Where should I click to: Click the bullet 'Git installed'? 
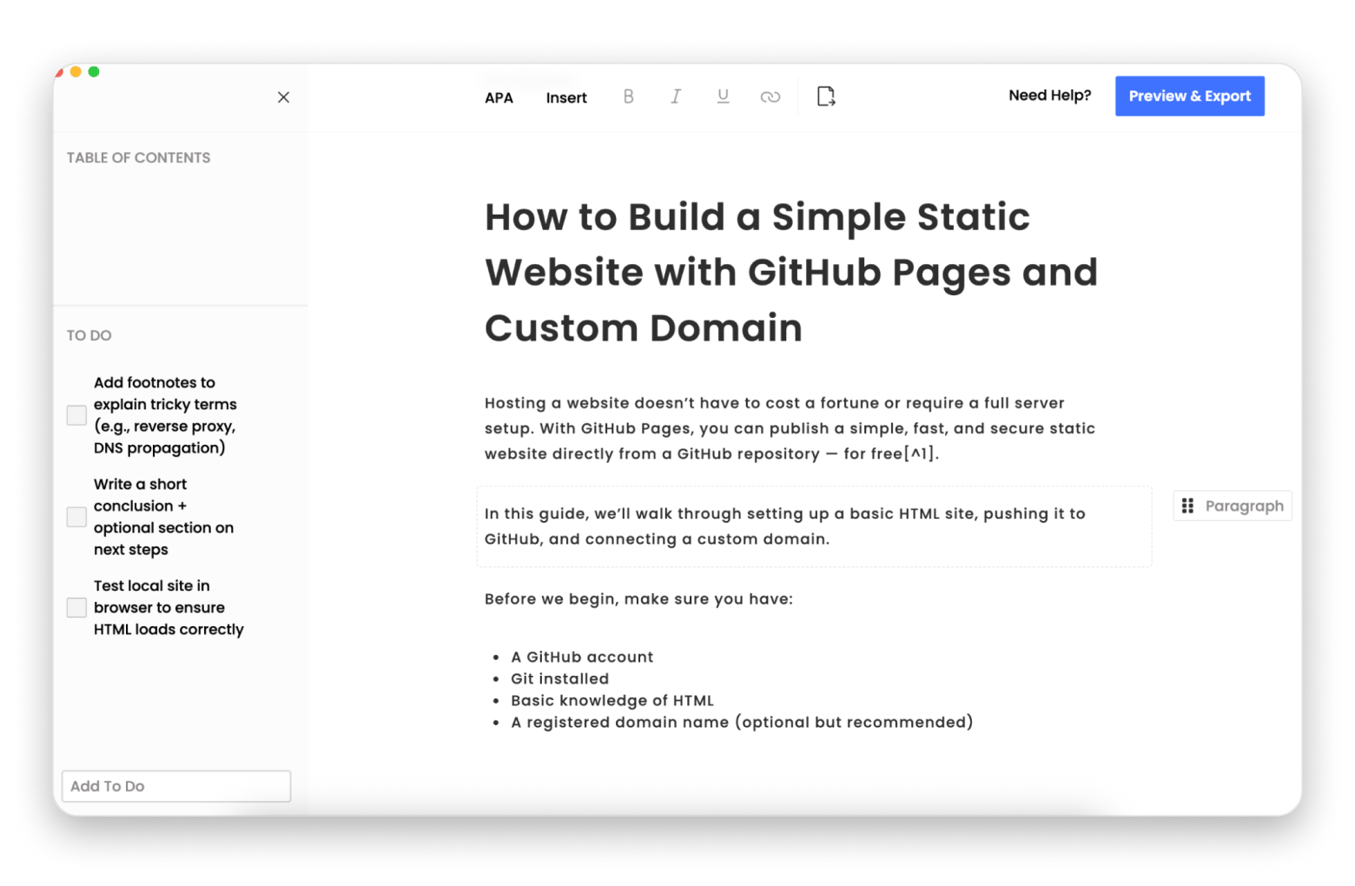(559, 679)
